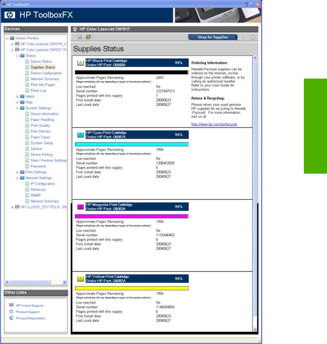
Task: Open IP Configuration under Network Settings
Action: (x=43, y=184)
